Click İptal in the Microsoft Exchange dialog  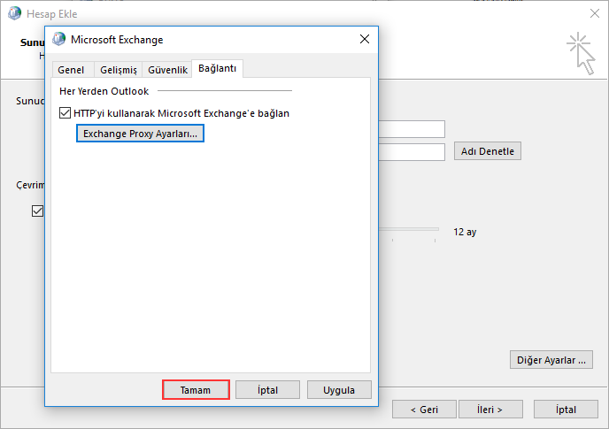click(x=267, y=390)
